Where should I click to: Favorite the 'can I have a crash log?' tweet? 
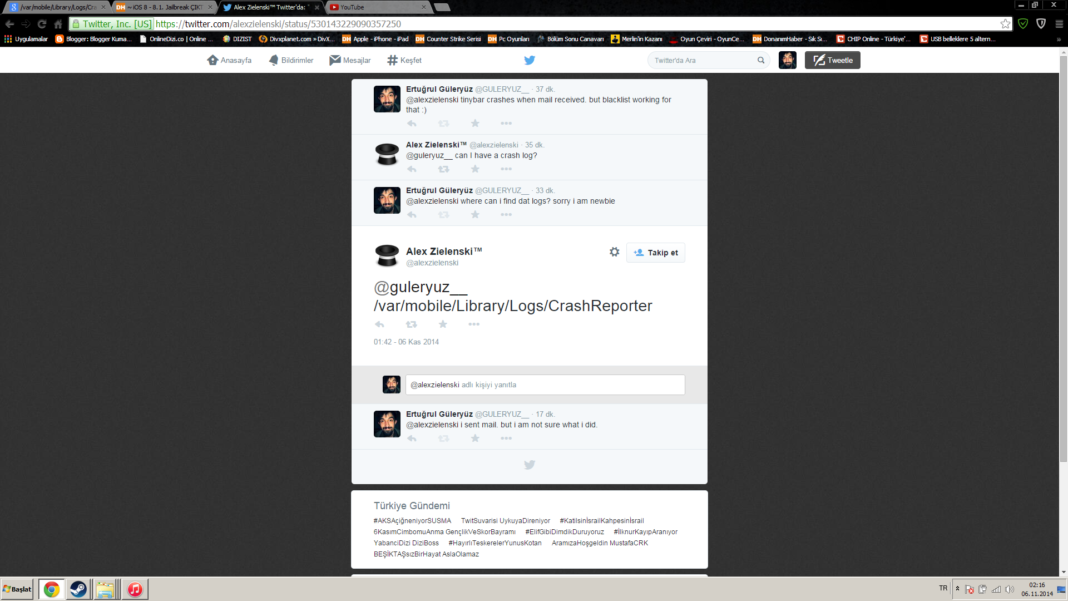click(475, 169)
